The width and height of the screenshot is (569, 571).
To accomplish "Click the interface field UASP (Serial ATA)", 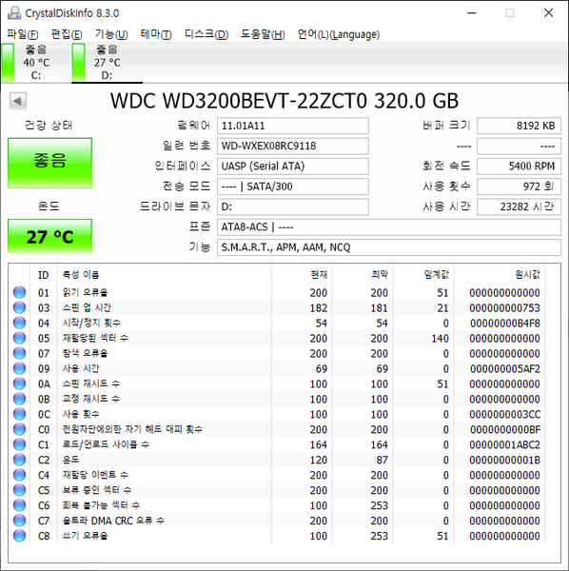I will [x=293, y=167].
